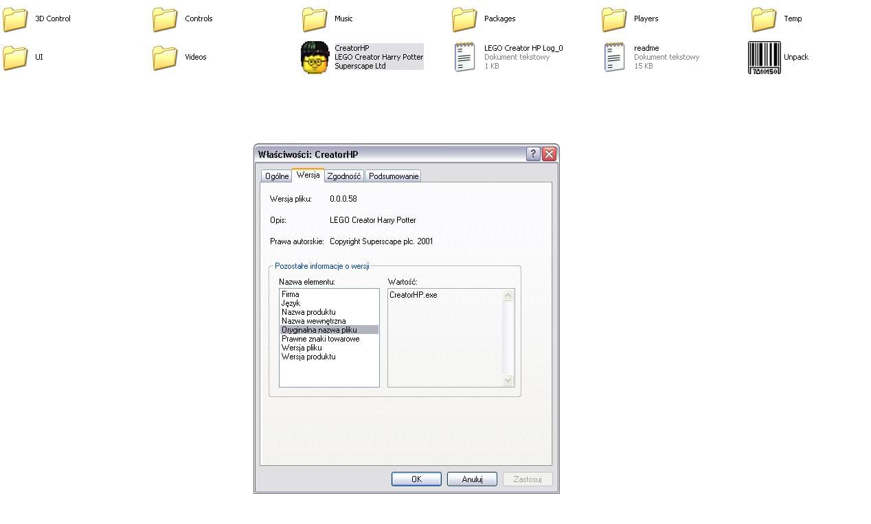
Task: Select the Music folder icon
Action: [x=315, y=19]
